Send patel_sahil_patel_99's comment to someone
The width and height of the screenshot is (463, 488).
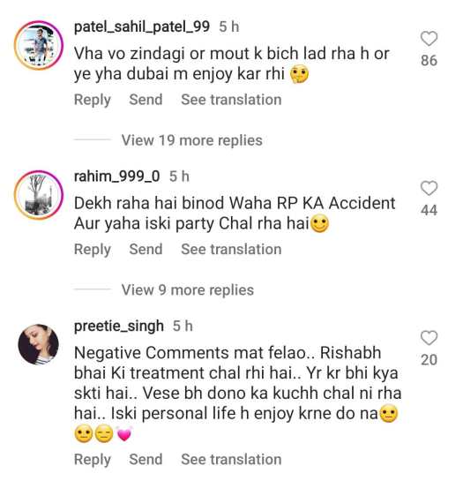point(146,100)
